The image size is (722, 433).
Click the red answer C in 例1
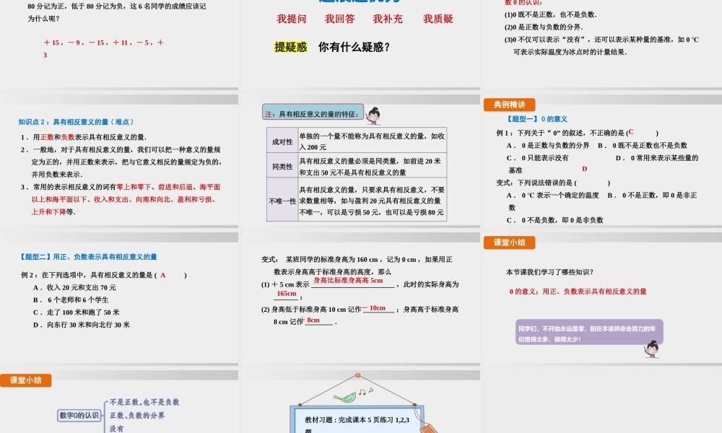click(631, 132)
